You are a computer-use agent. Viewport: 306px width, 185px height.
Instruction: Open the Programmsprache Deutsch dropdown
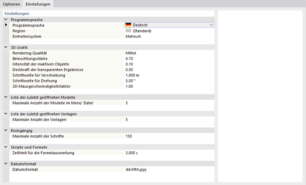coord(211,25)
